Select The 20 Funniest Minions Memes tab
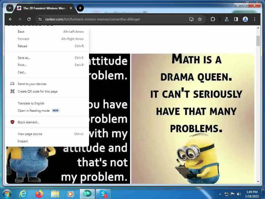This screenshot has width=265, height=199. click(x=45, y=8)
